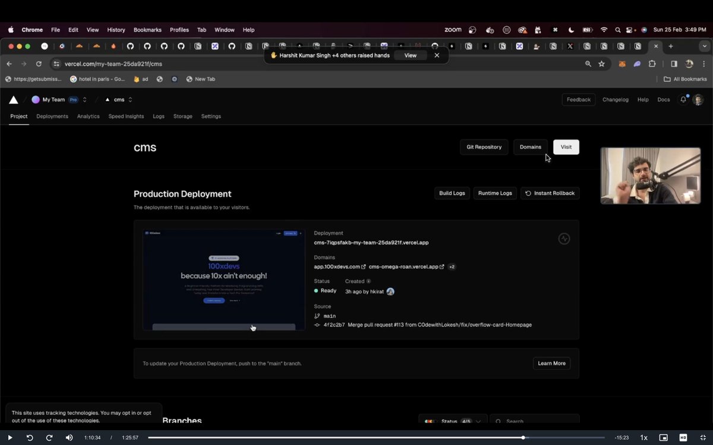Click View on the raised hands notification
The height and width of the screenshot is (445, 713).
tap(411, 55)
